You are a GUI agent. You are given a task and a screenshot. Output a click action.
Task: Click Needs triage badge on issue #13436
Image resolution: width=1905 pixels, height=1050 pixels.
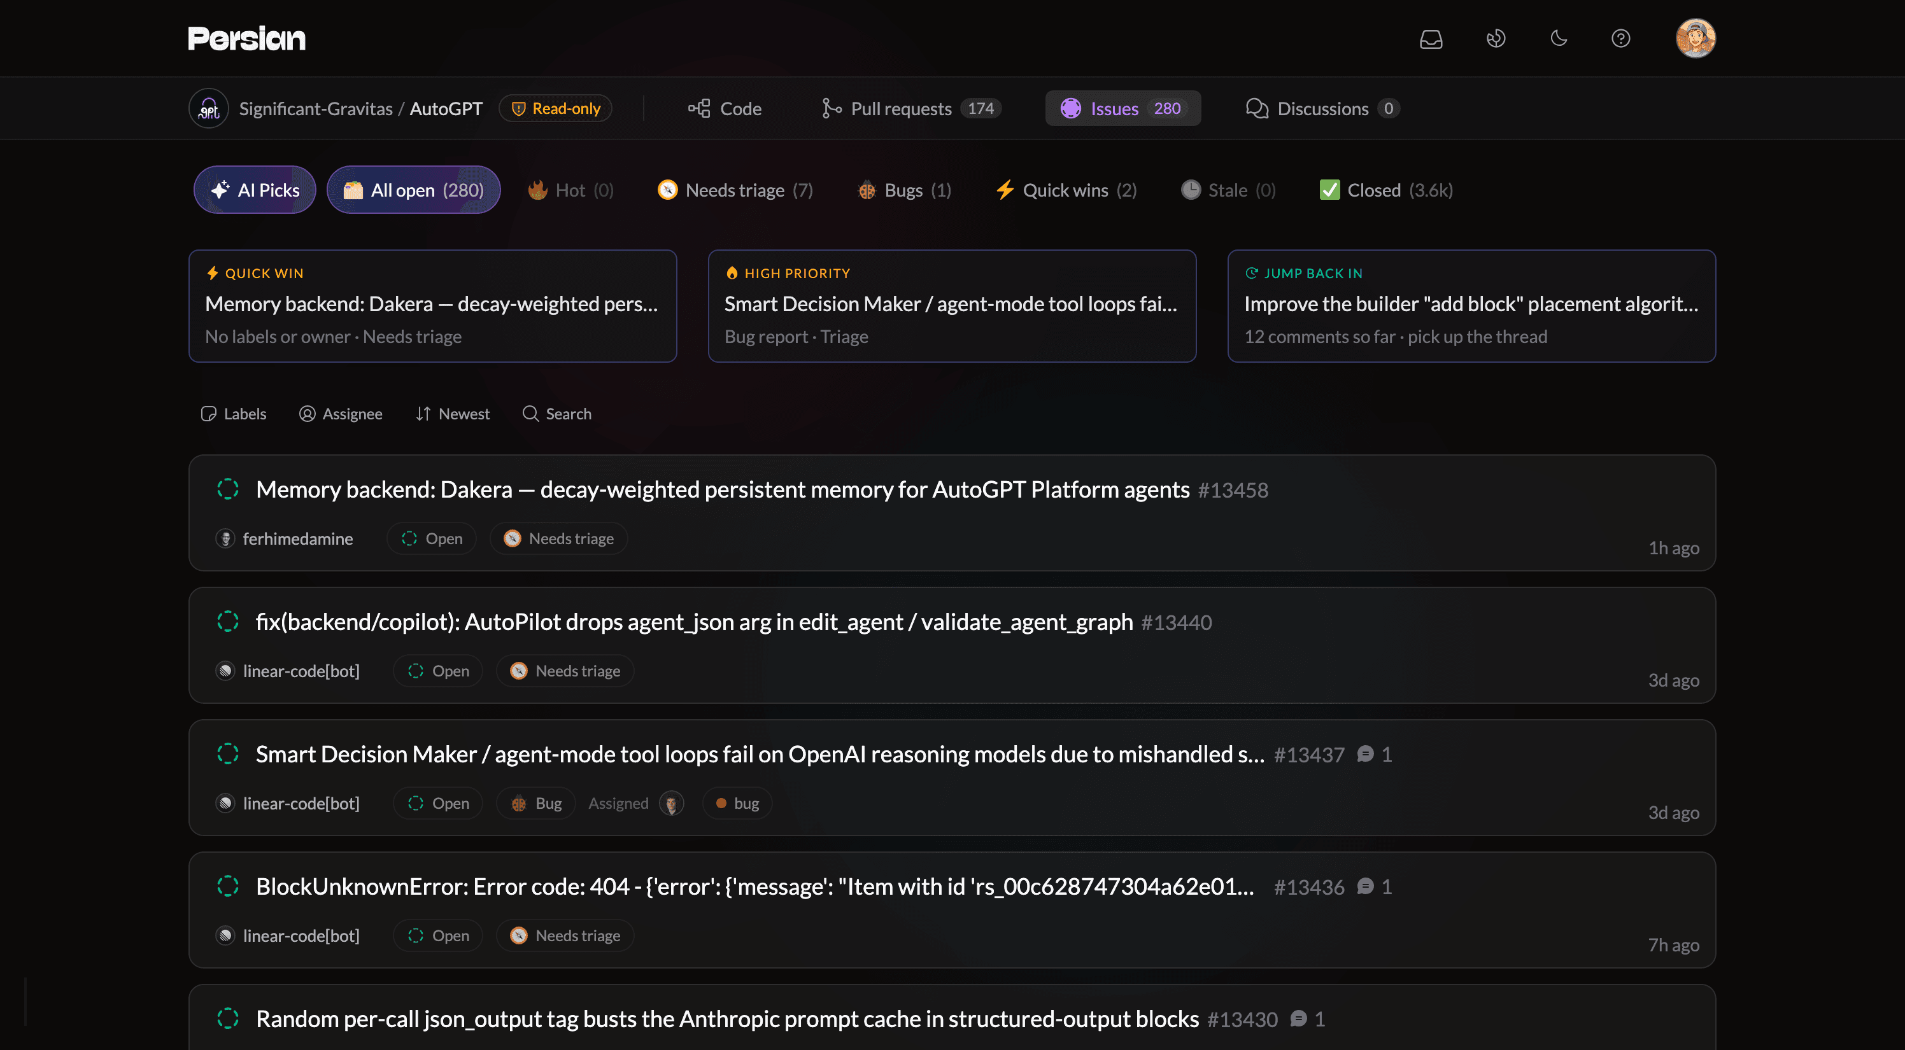point(566,935)
